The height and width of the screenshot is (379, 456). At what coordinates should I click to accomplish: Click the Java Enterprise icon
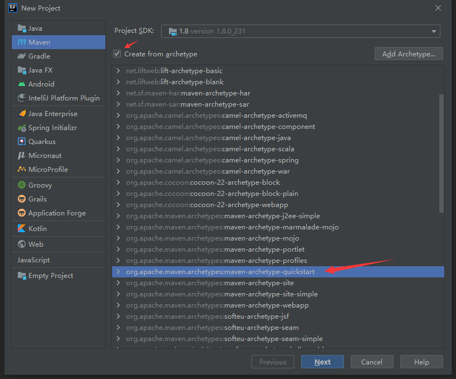(22, 113)
